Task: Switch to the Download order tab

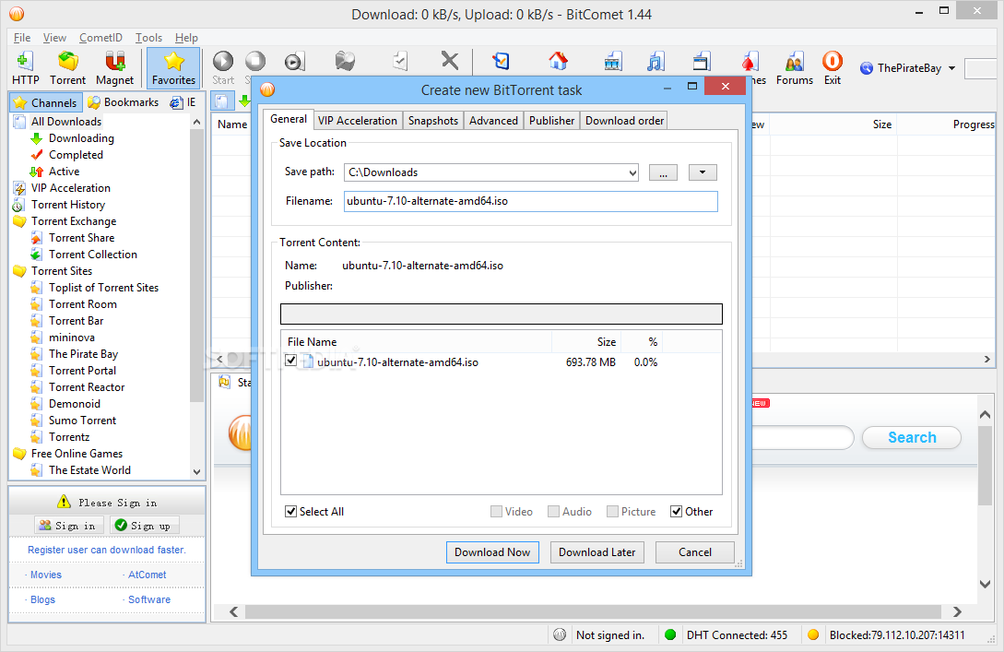Action: click(624, 121)
